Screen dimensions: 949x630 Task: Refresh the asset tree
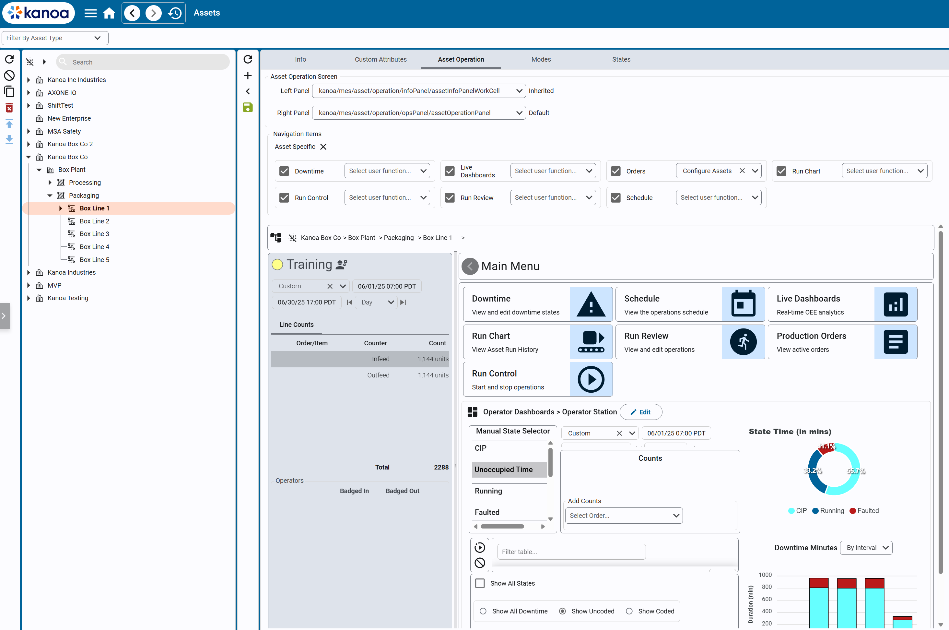[9, 59]
